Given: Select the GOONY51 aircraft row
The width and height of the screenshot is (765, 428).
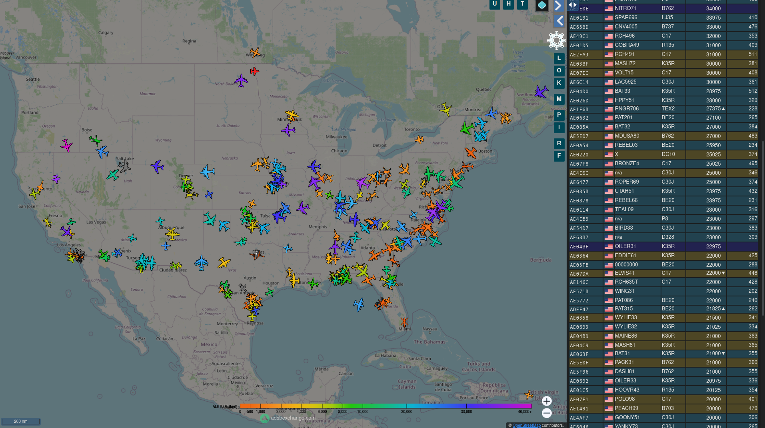Looking at the screenshot, I should (663, 418).
